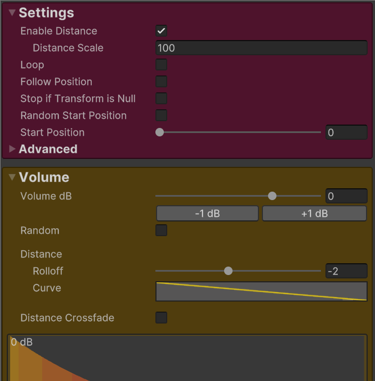Click the Start Position value field
The image size is (375, 381).
pos(346,132)
